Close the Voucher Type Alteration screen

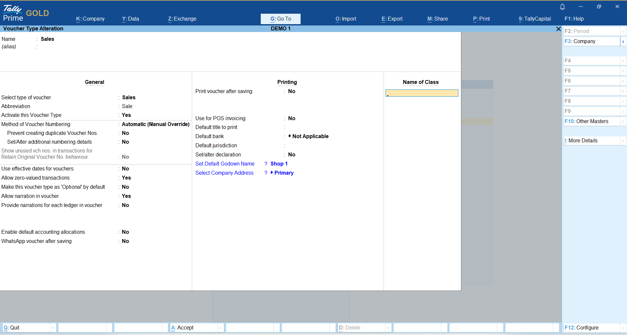click(558, 29)
